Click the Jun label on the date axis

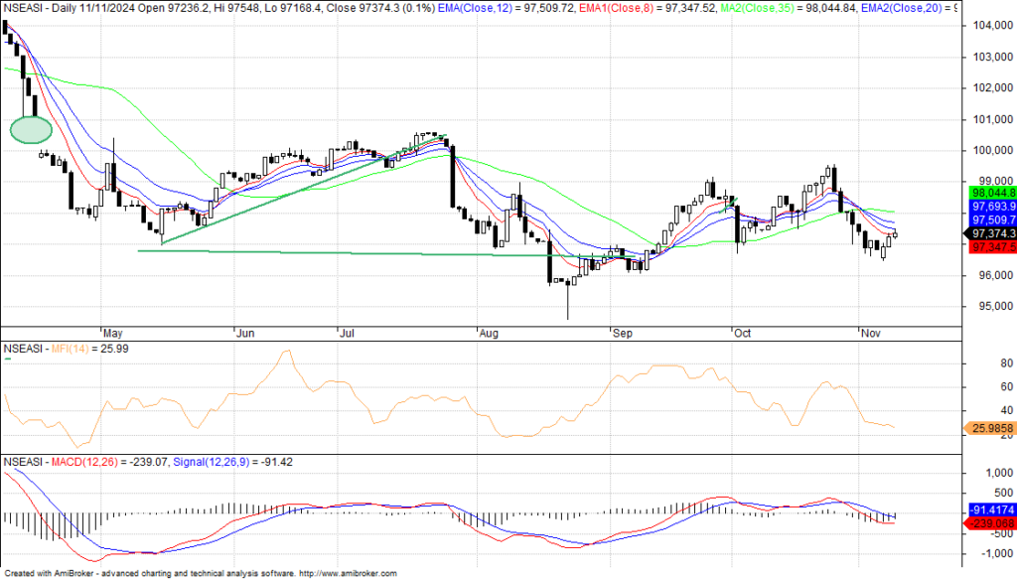click(243, 334)
